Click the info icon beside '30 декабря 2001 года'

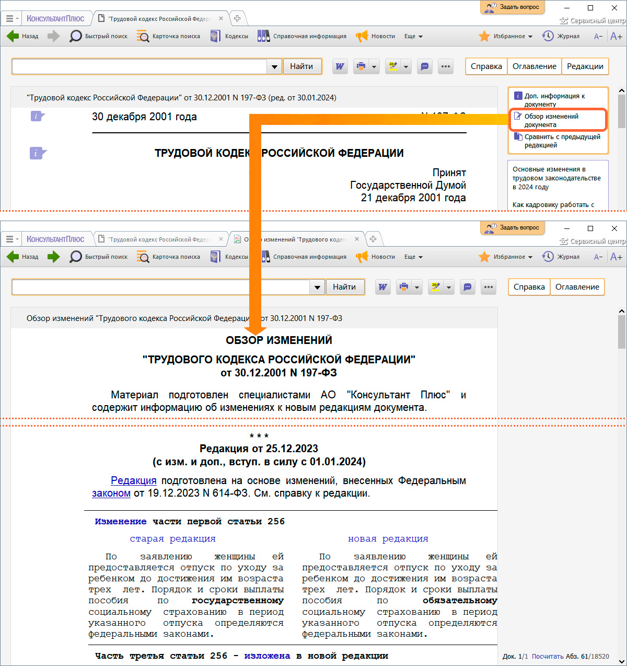pos(37,116)
